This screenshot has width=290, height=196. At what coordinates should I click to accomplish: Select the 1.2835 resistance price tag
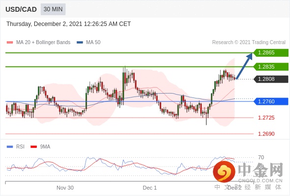pos(271,67)
